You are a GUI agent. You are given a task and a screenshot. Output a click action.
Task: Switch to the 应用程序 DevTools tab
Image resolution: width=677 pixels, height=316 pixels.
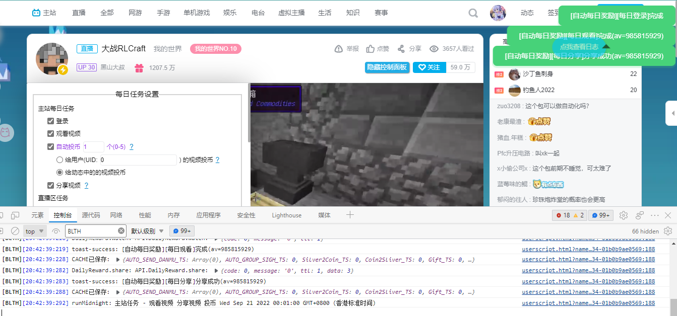point(208,215)
